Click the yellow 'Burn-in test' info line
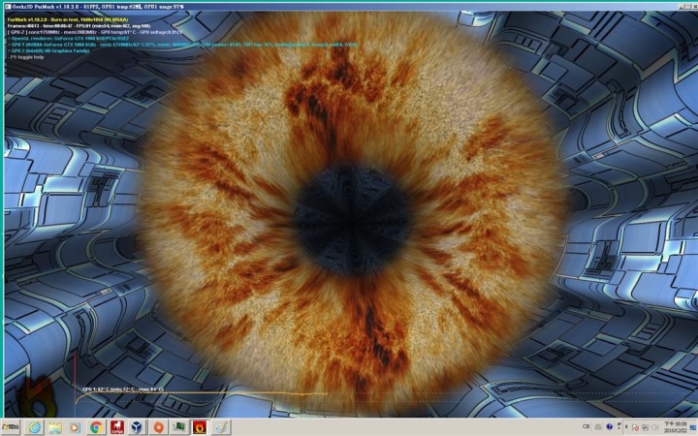 click(x=68, y=19)
